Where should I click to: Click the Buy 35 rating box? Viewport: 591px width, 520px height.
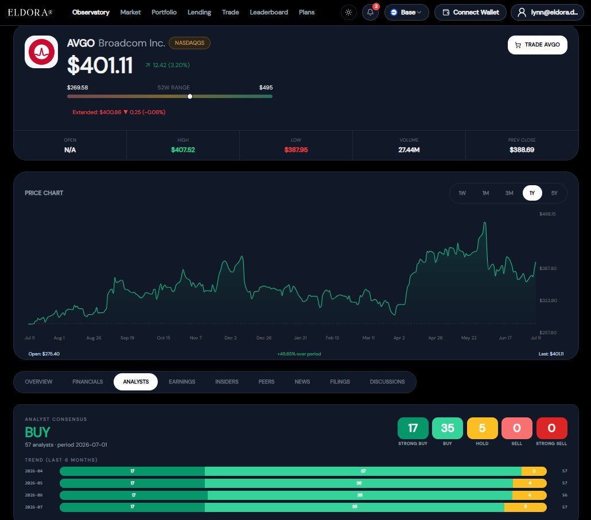(448, 428)
